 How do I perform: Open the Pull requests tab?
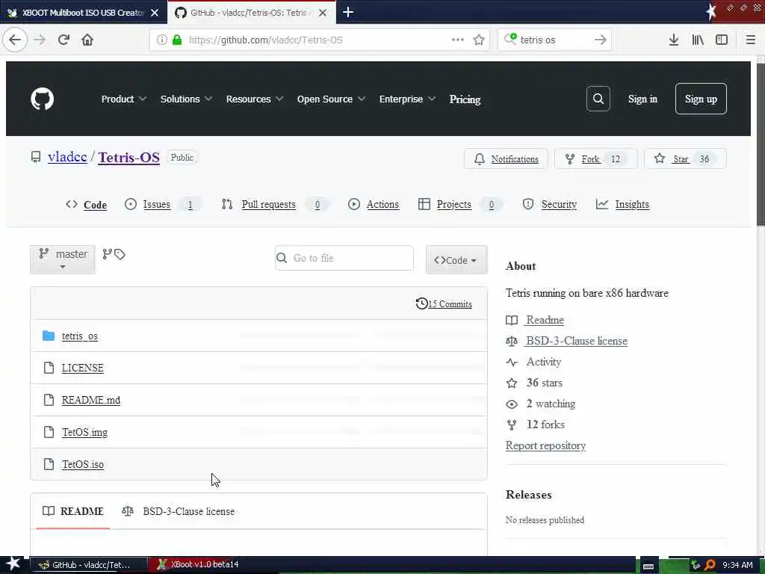click(x=275, y=205)
